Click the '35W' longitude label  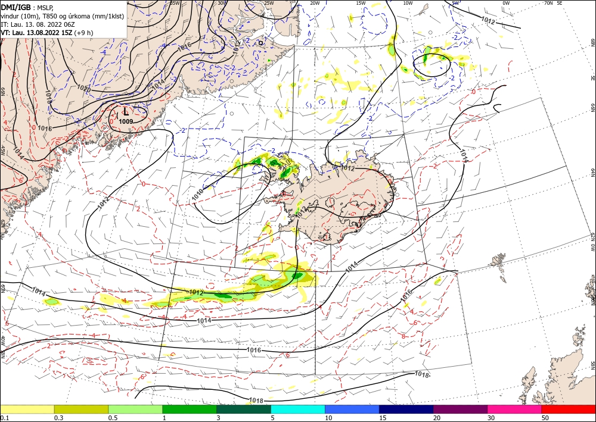[x=175, y=2]
